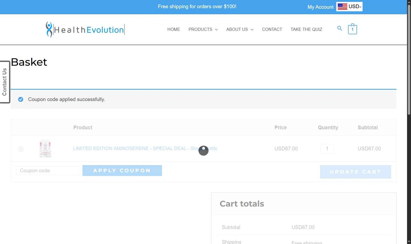This screenshot has width=411, height=244.
Task: Click the US flag currency icon
Action: click(343, 7)
